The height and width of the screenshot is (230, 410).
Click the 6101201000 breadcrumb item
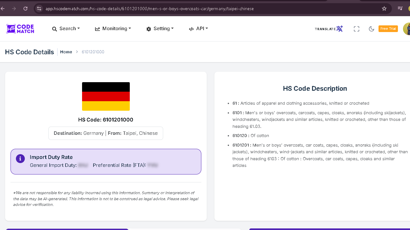pyautogui.click(x=93, y=52)
